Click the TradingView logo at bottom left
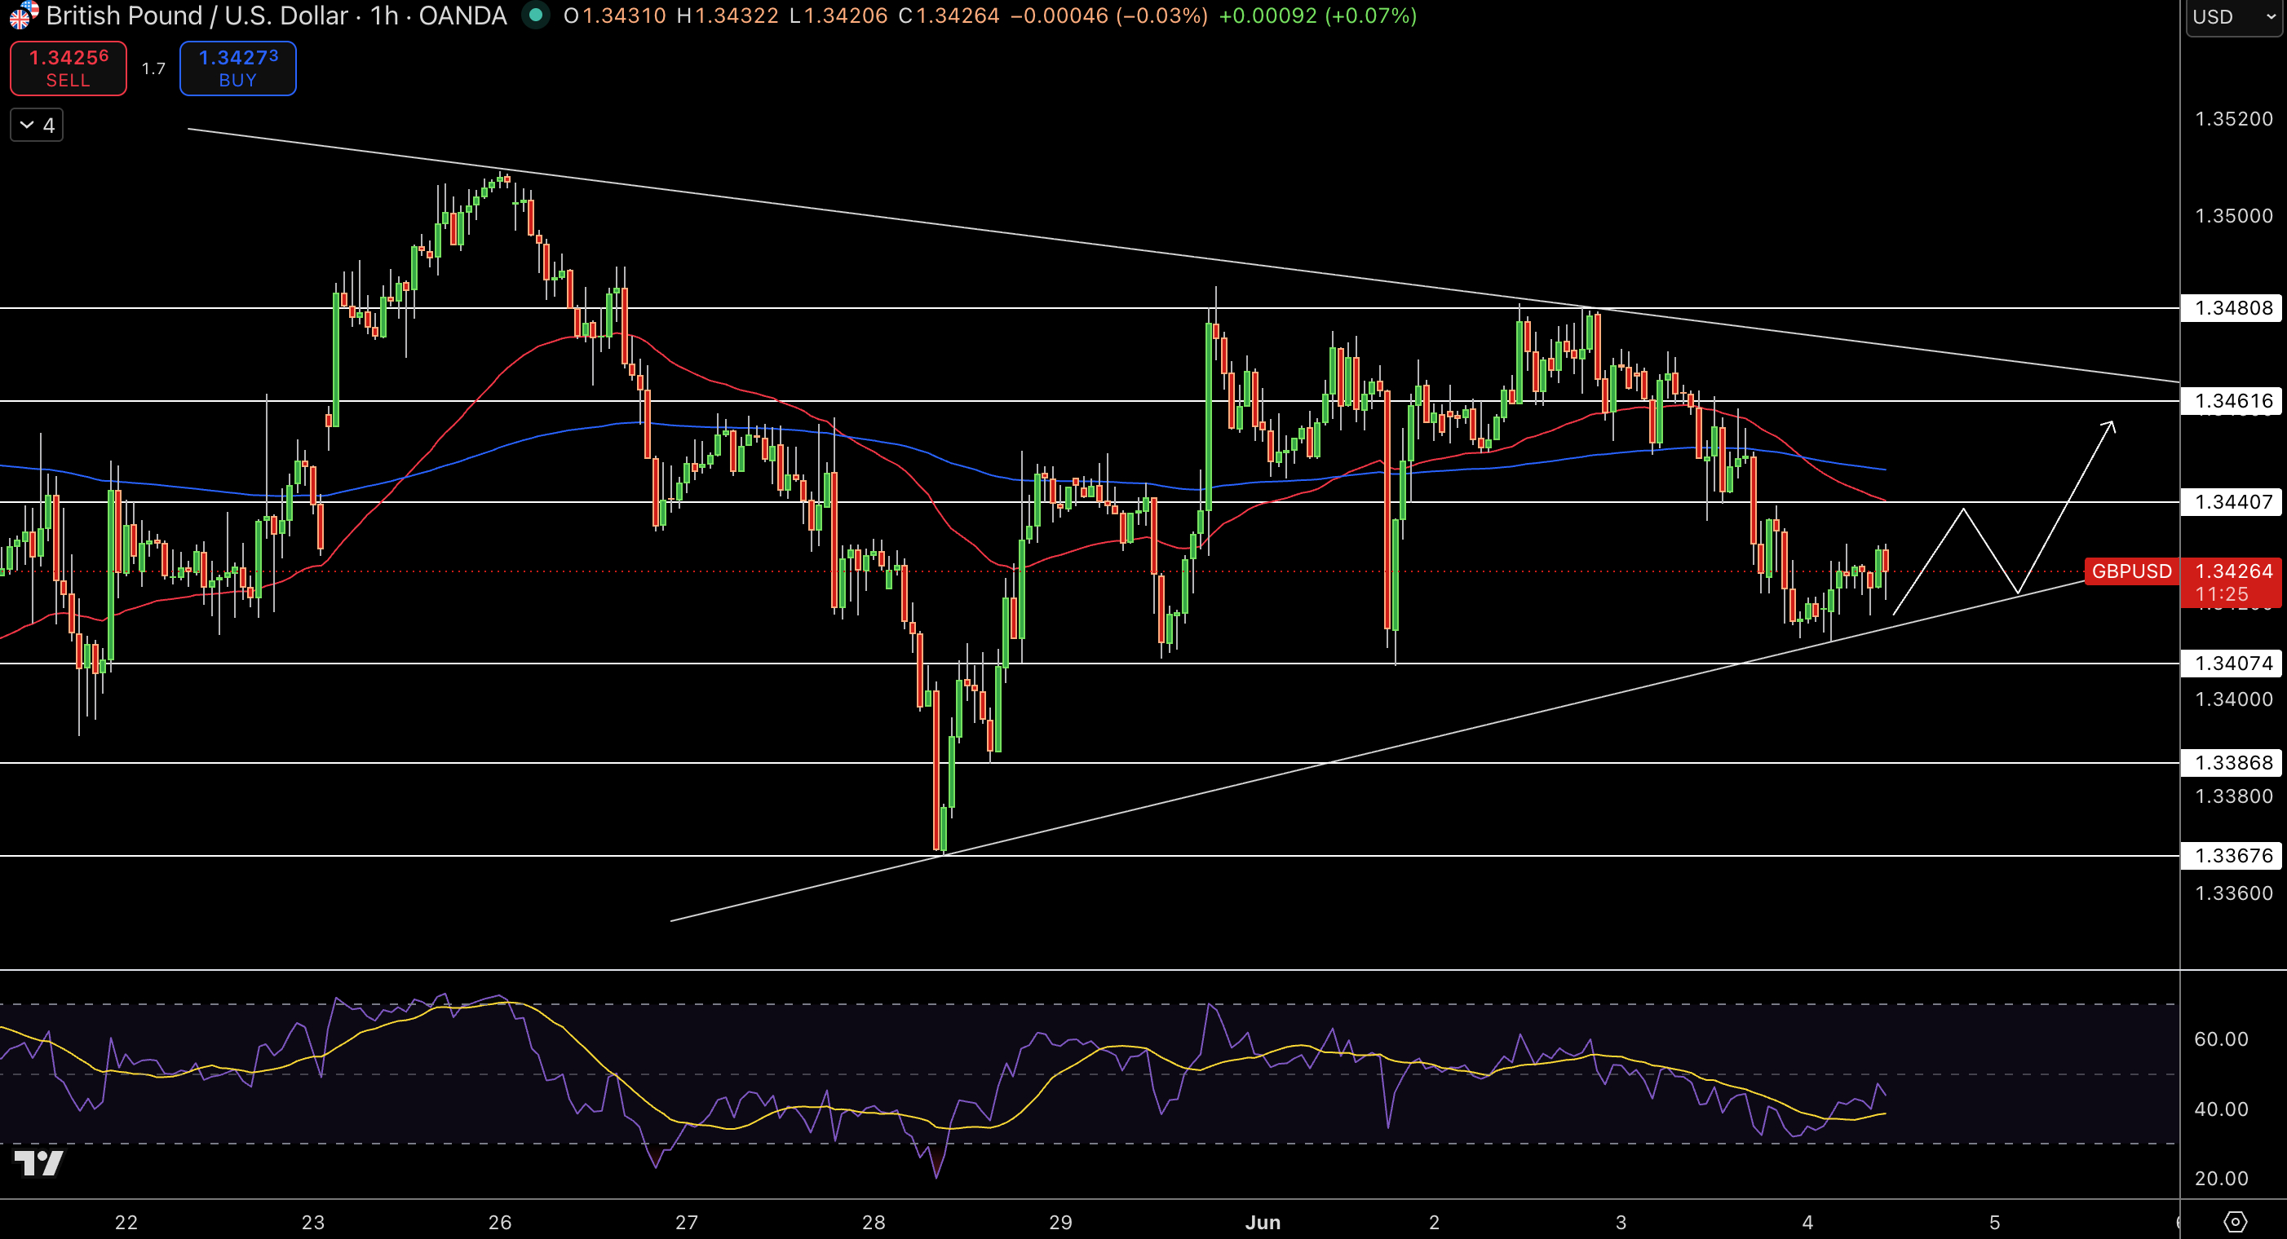Viewport: 2287px width, 1239px height. click(38, 1162)
